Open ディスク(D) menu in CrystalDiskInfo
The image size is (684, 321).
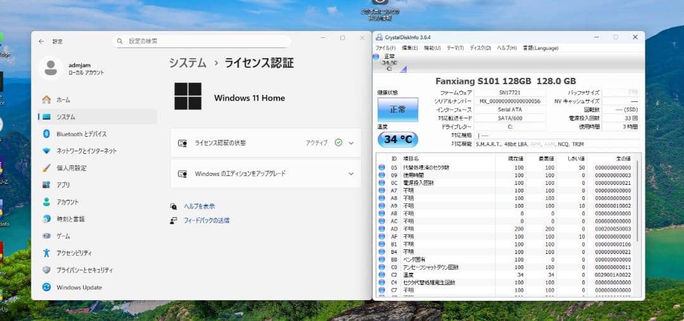pyautogui.click(x=480, y=48)
